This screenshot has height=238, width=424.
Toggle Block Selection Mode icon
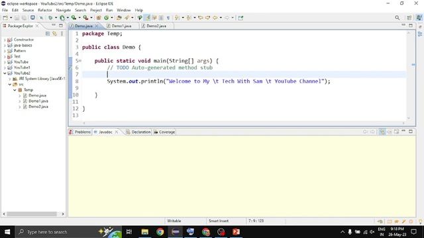coord(161,18)
